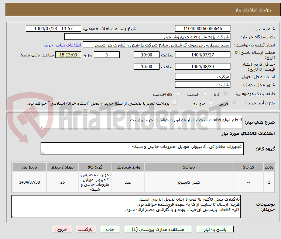The width and height of the screenshot is (281, 239).
Task: Select the کالا radio button
Action: (225, 94)
